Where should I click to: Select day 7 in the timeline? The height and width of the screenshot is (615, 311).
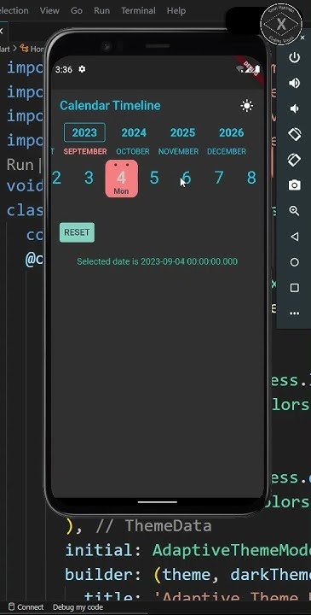[219, 178]
